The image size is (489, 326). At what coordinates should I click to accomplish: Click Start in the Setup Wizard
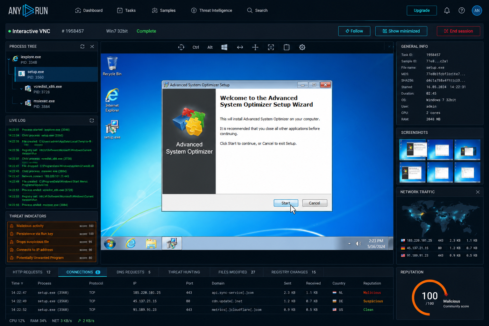coord(286,203)
